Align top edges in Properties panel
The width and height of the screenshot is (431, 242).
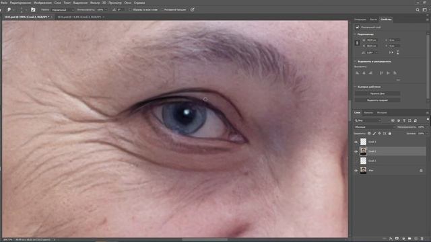click(x=381, y=73)
